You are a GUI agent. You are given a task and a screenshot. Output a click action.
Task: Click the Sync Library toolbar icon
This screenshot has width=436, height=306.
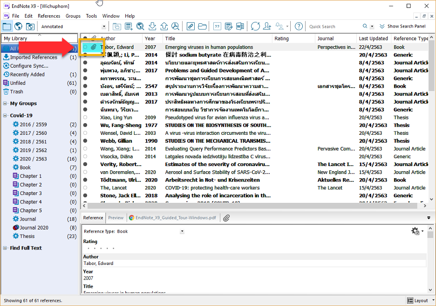pos(255,27)
